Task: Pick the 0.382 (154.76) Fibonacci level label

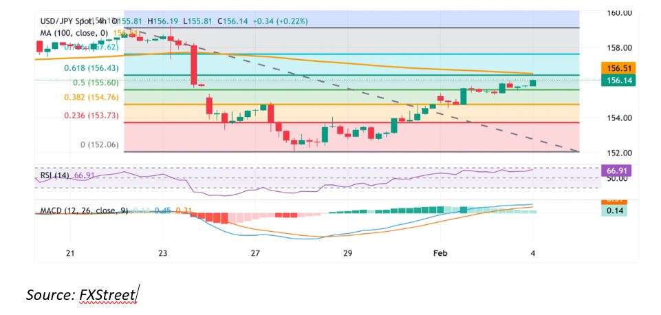Action: [x=81, y=98]
